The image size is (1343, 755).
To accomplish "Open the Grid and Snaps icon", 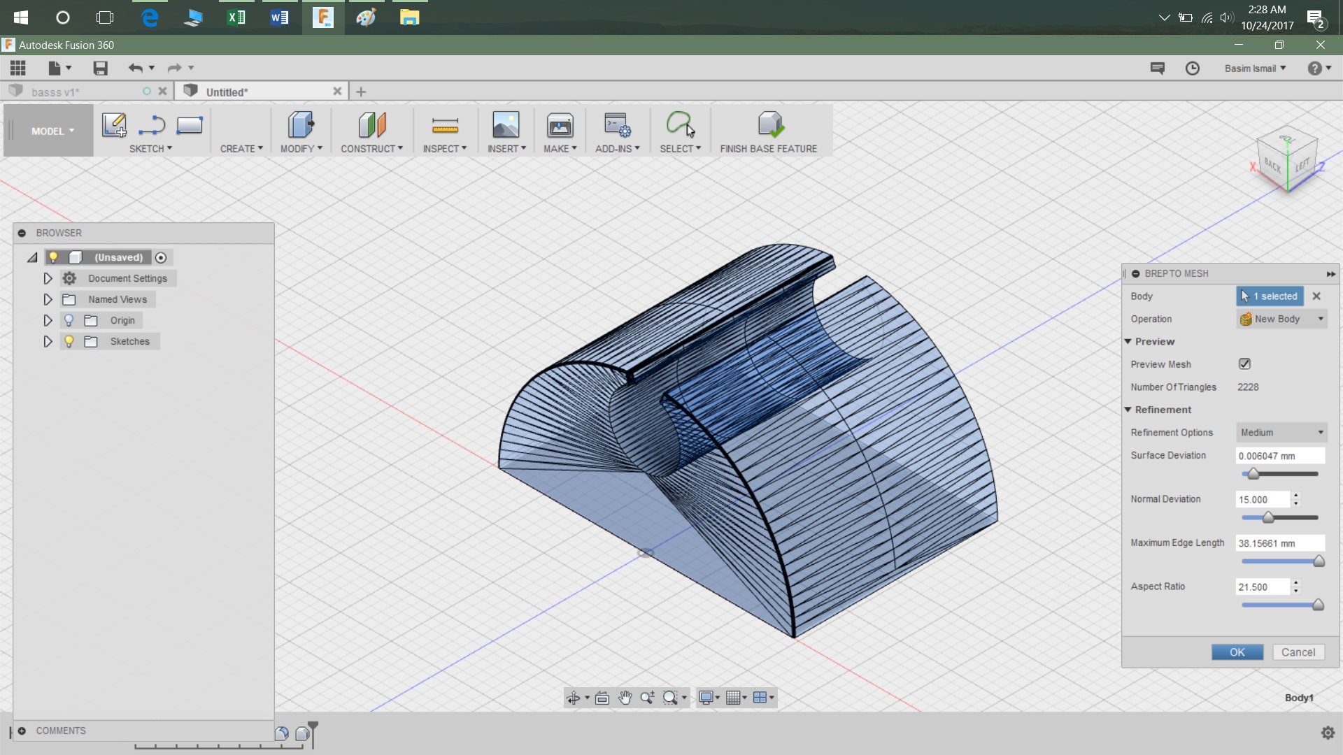I will click(x=733, y=698).
